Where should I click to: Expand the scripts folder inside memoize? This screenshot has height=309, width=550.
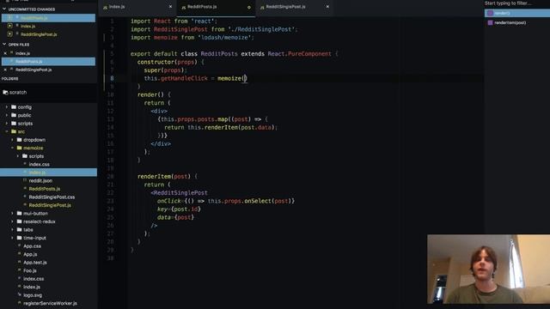pyautogui.click(x=18, y=156)
